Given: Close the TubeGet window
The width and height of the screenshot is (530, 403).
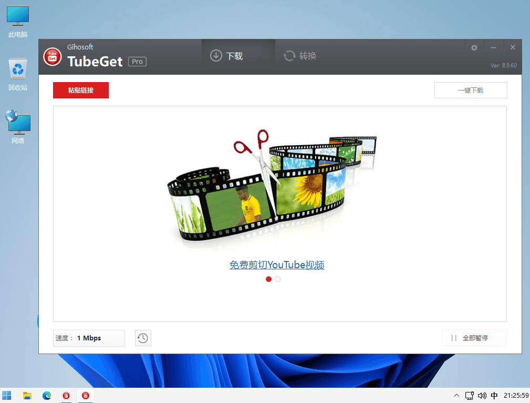Looking at the screenshot, I should coord(513,47).
